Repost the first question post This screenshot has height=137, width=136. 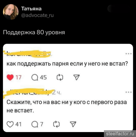pyautogui.click(x=60, y=77)
